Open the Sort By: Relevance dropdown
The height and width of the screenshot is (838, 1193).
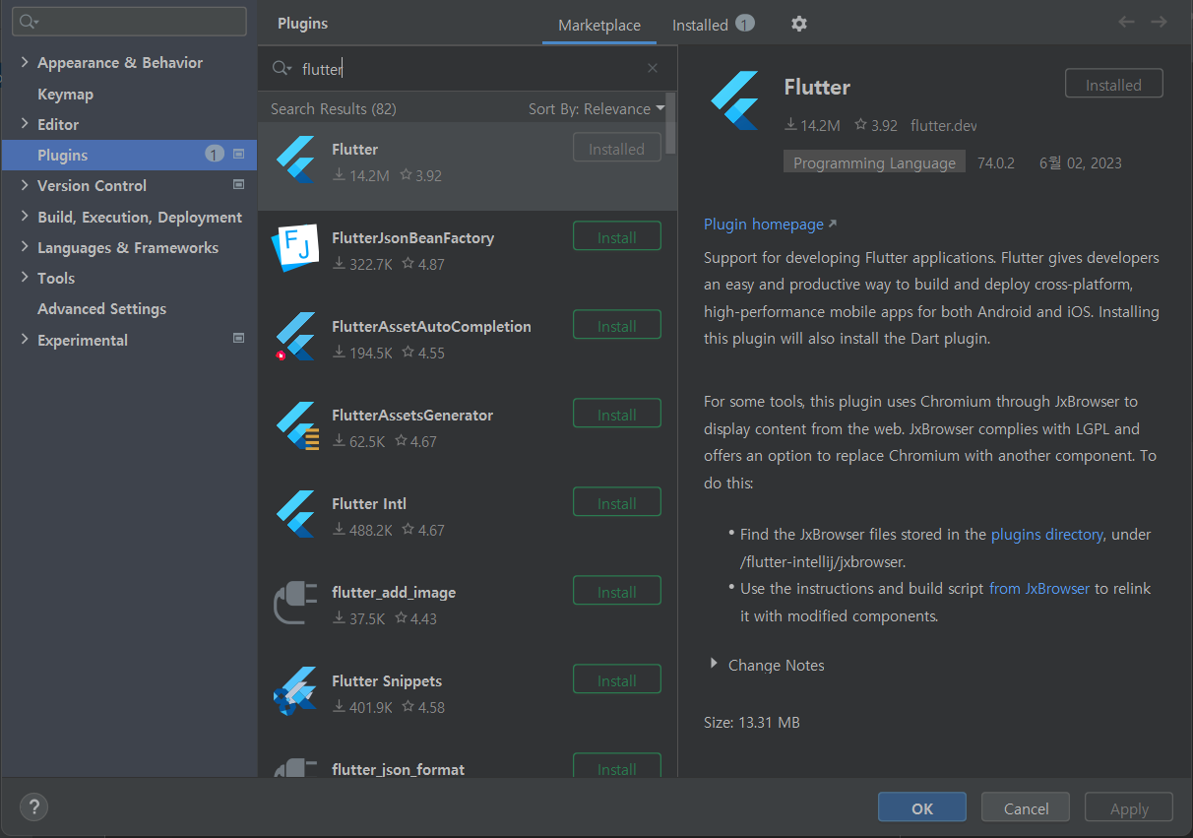596,108
